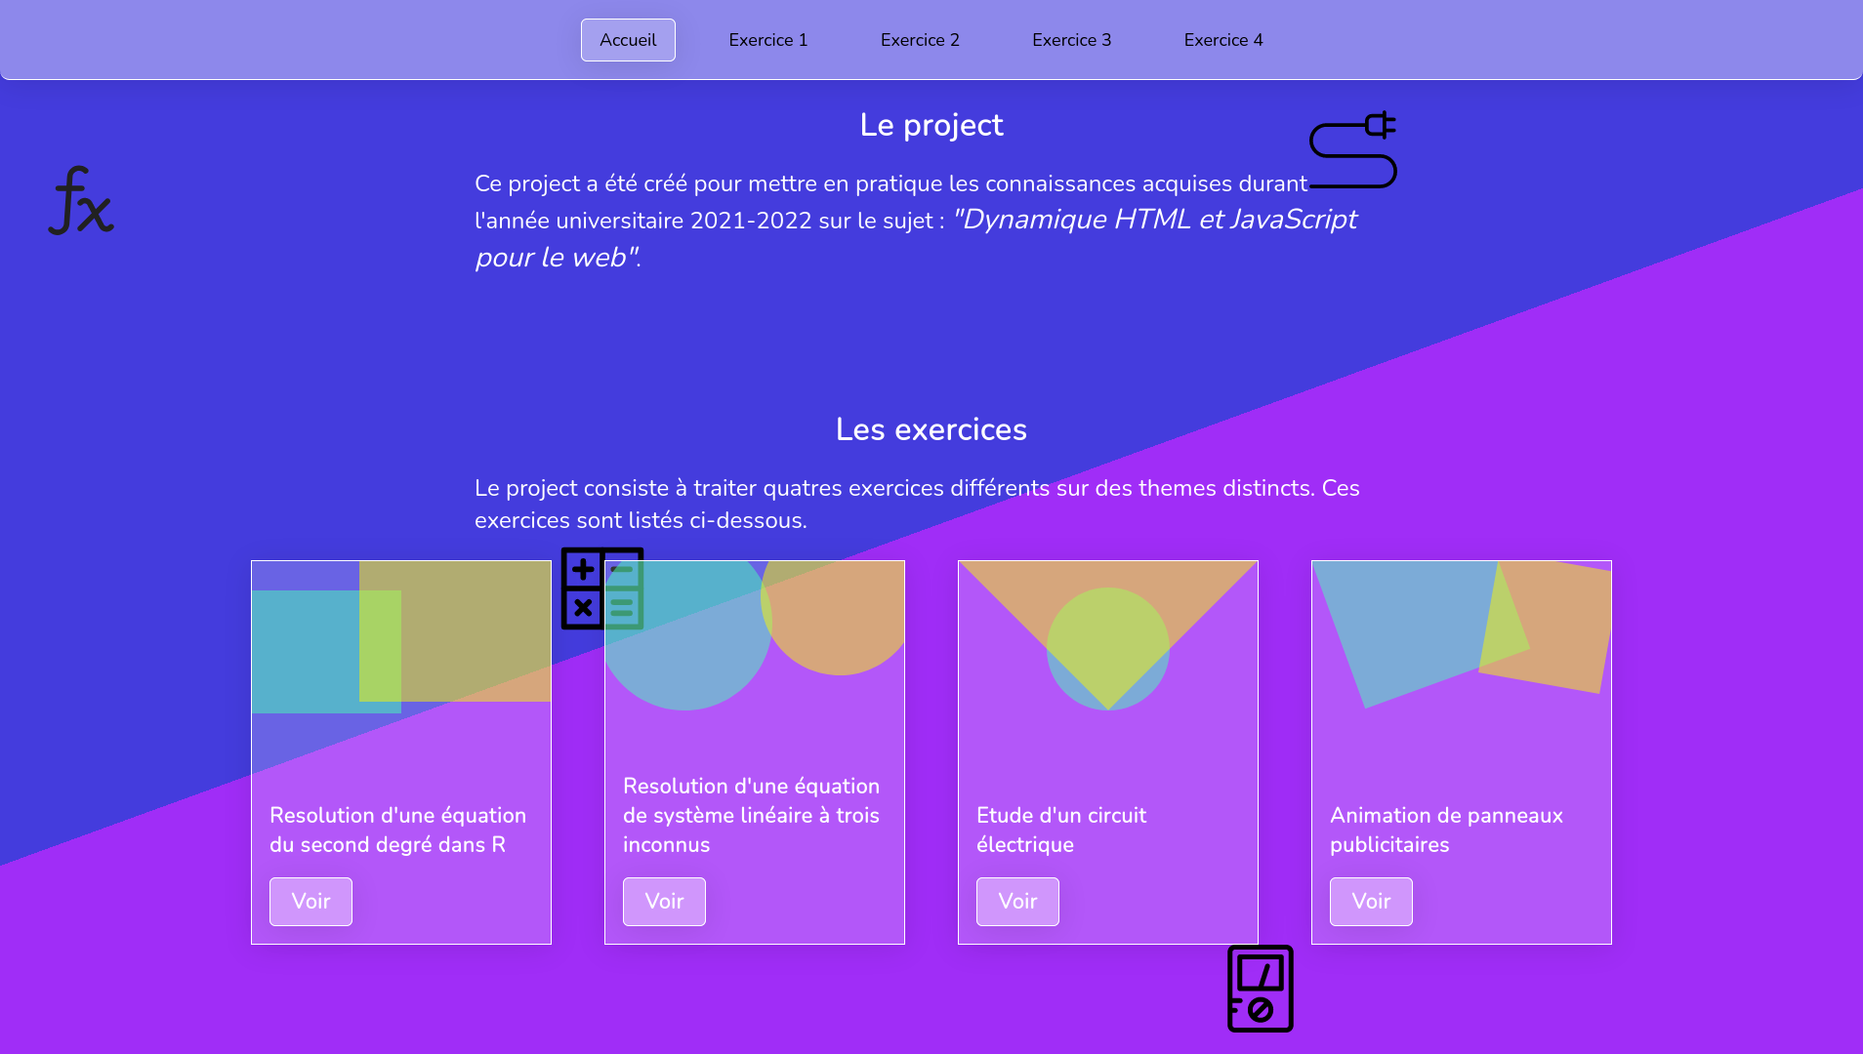1863x1054 pixels.
Task: Click the triangle and circle card image
Action: coord(1108,636)
